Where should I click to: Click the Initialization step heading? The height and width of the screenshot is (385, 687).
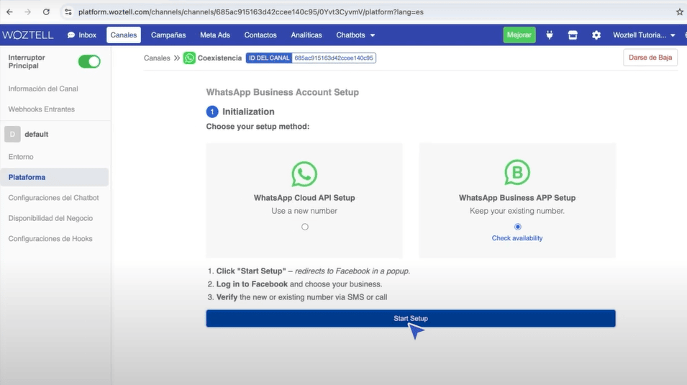point(248,112)
